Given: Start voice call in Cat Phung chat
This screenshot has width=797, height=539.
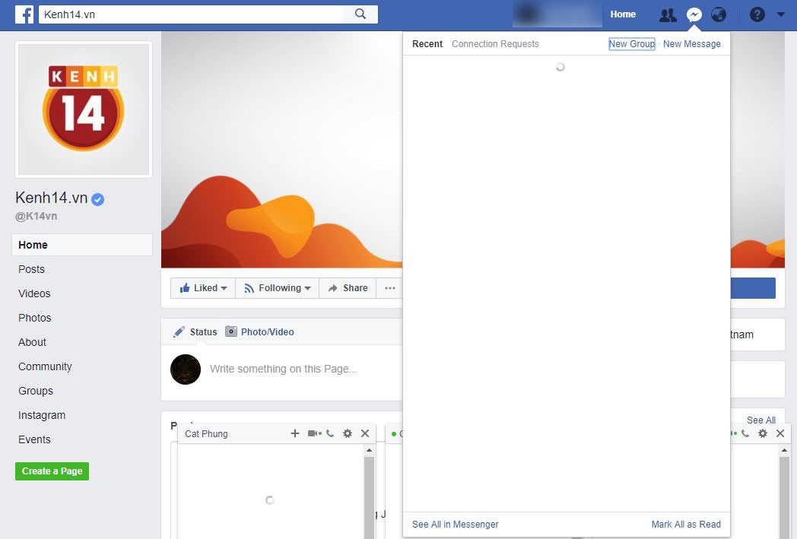Looking at the screenshot, I should point(330,433).
